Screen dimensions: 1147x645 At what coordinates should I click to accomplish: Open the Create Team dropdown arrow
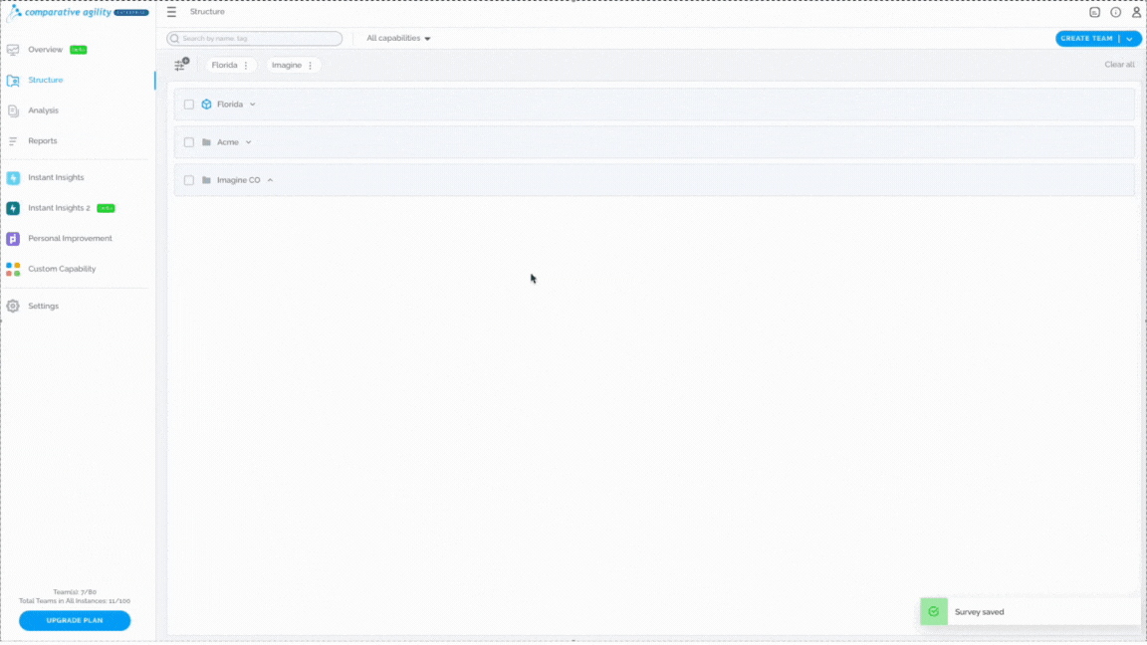[1130, 39]
